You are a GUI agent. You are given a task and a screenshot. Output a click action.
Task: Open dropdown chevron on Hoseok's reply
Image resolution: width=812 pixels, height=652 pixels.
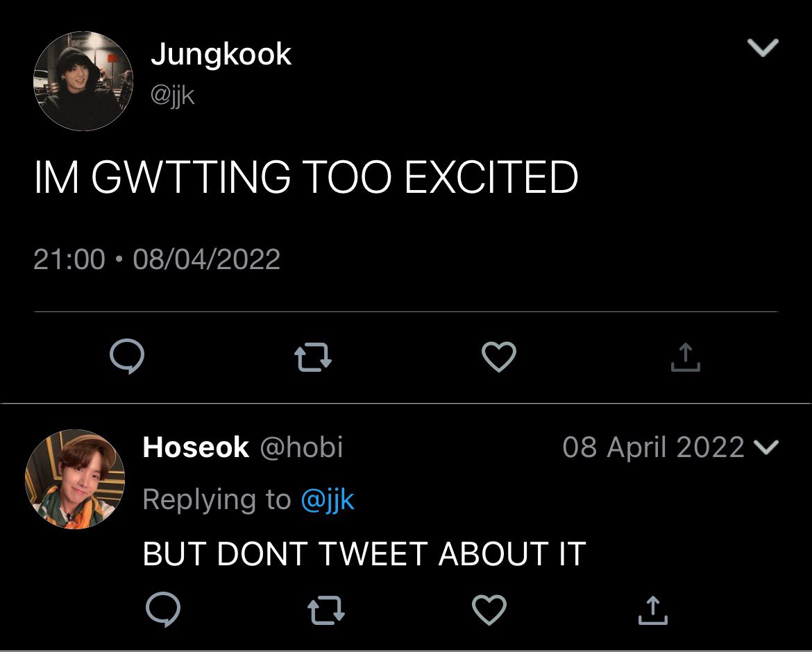tap(766, 447)
